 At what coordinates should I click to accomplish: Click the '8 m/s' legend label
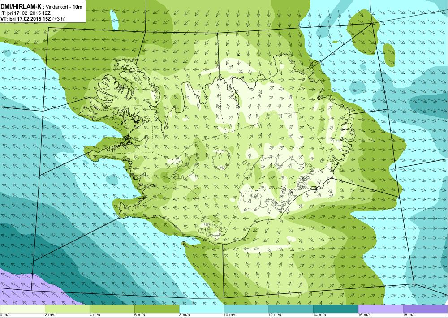pos(184,315)
